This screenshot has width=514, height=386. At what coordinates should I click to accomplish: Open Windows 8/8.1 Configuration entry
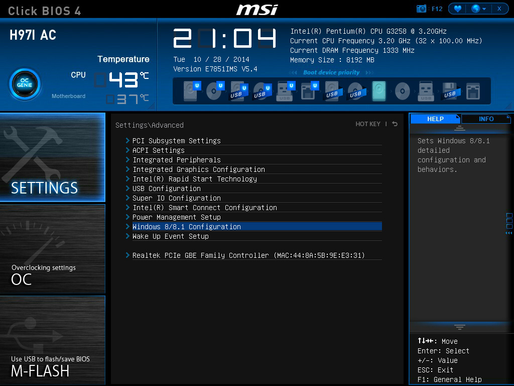(x=186, y=227)
